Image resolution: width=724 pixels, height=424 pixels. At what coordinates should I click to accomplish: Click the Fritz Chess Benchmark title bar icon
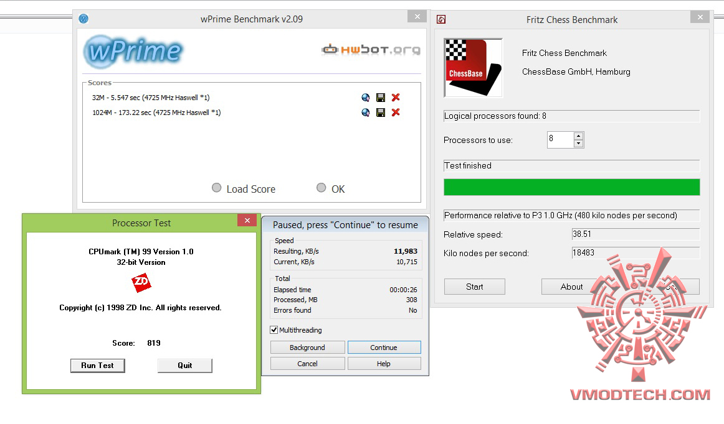pyautogui.click(x=441, y=19)
